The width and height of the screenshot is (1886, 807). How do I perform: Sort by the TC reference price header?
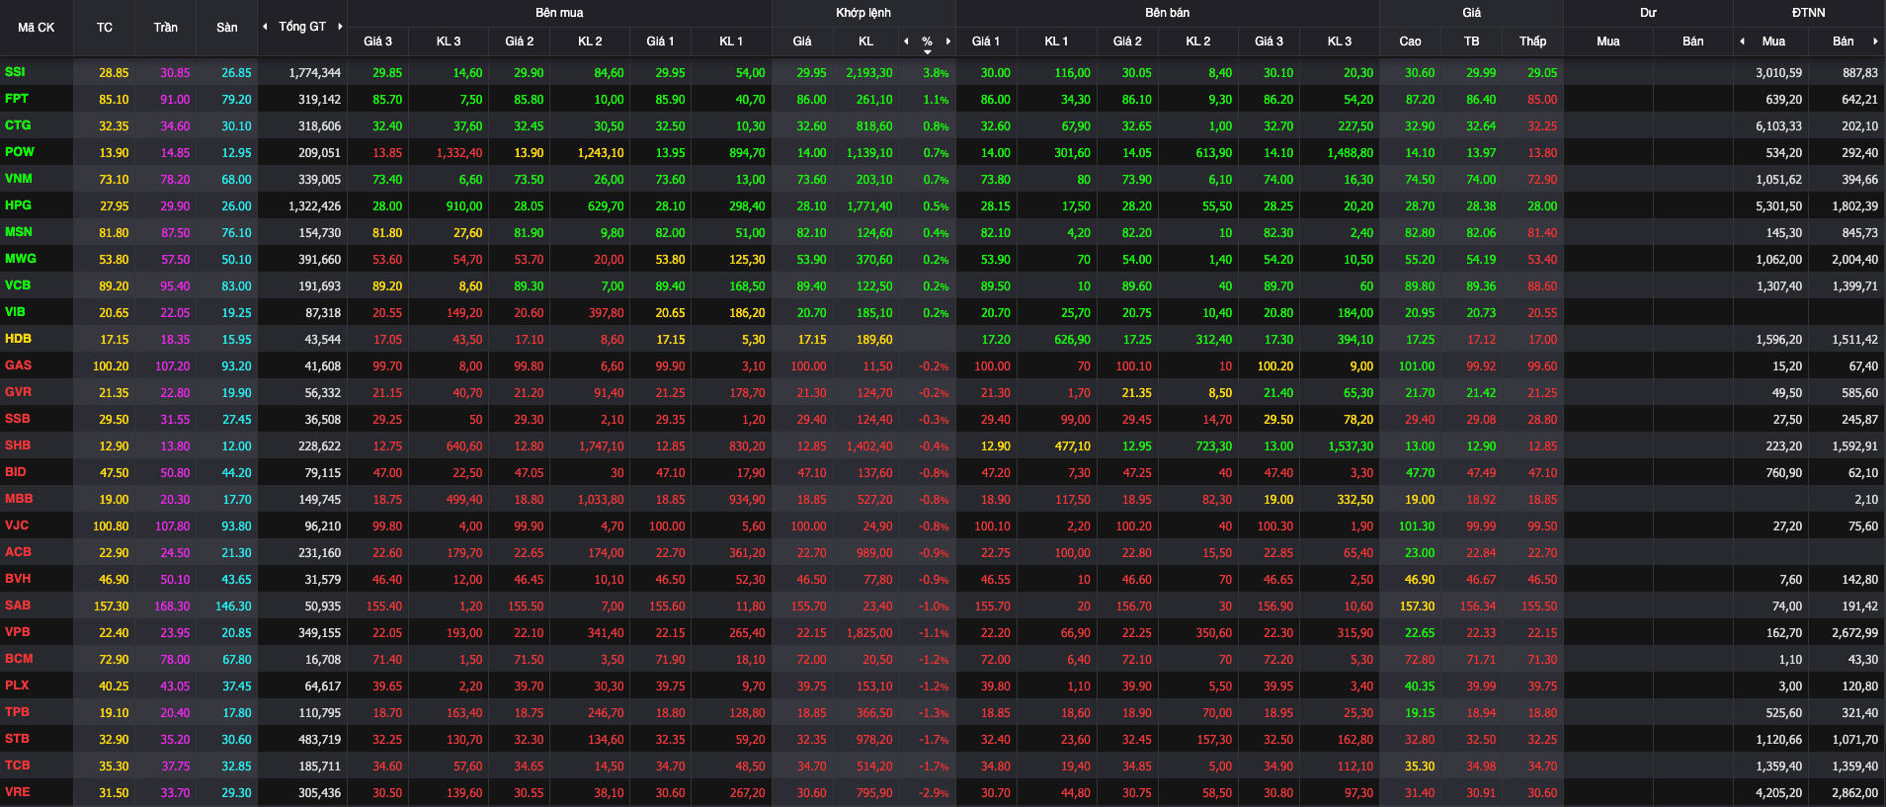point(105,28)
